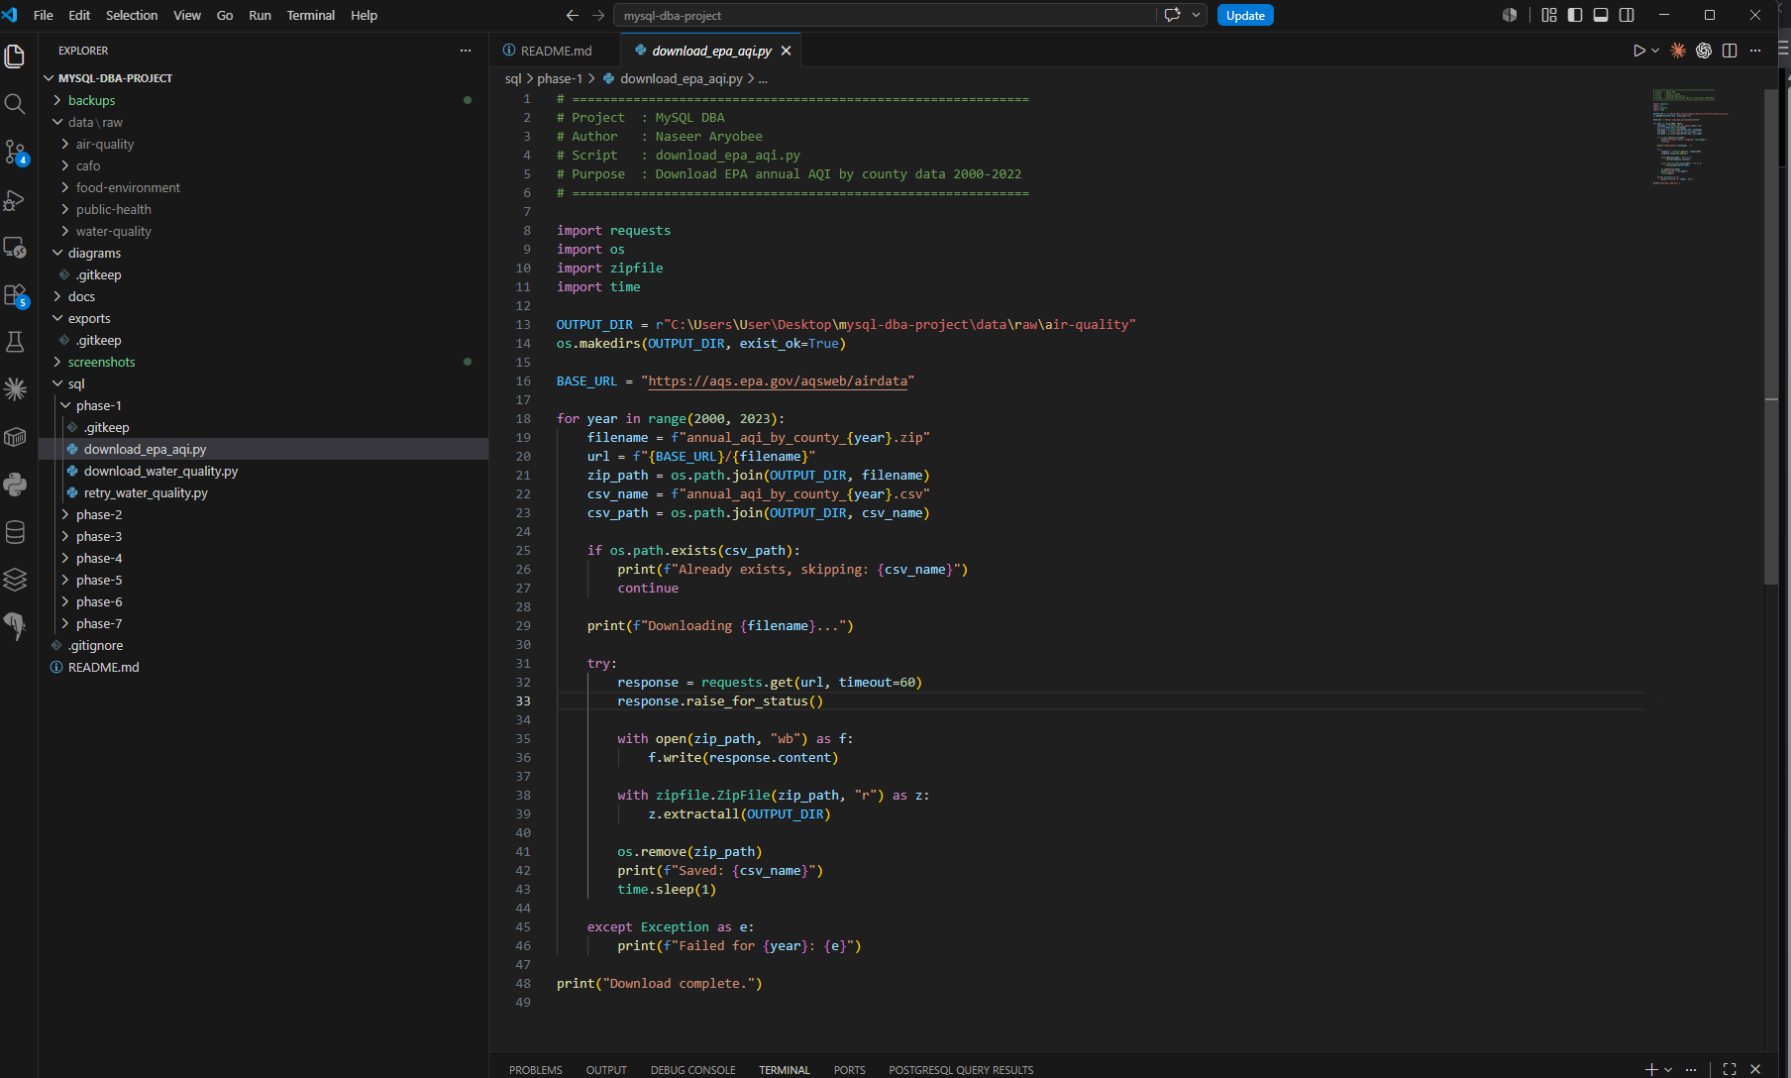Viewport: 1791px width, 1078px height.
Task: Open the Containers view in activity bar
Action: (15, 437)
